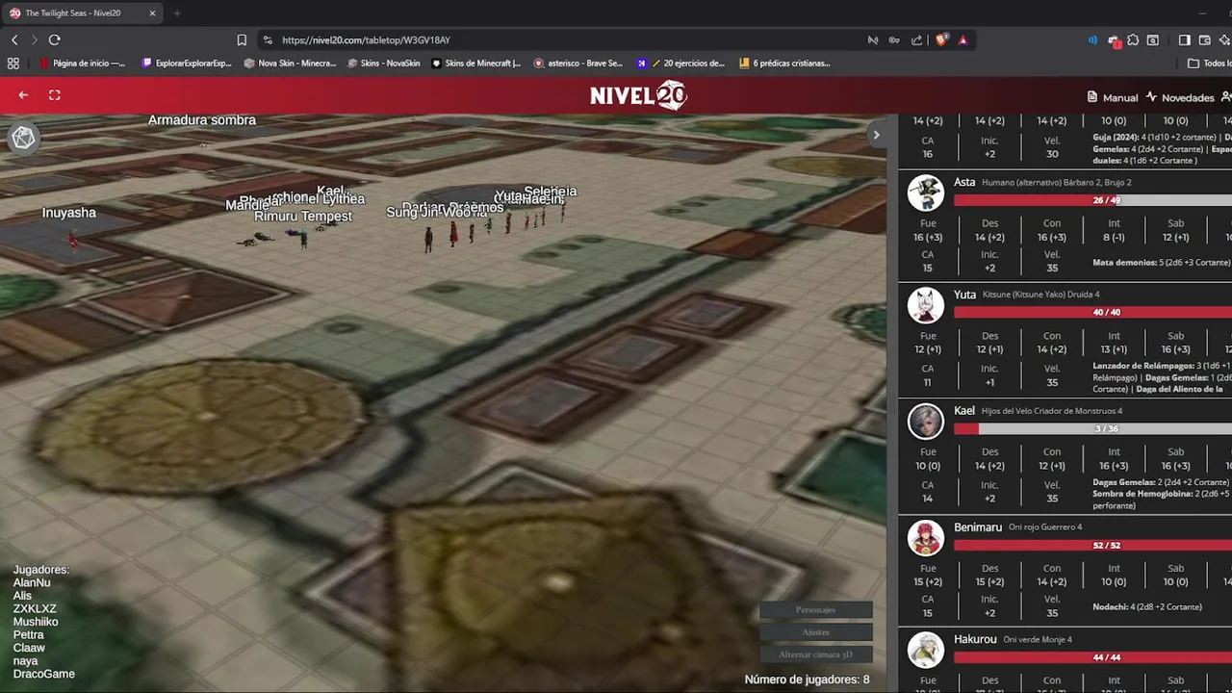Viewport: 1232px width, 693px height.
Task: Click site settings icon in address bar
Action: (268, 39)
